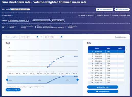132x97 pixels.
Task: Open the ESTR Euro short-term rate dataset link
Action: point(18,21)
